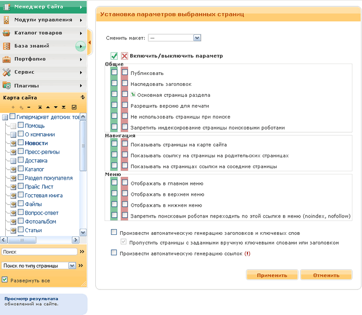362x315 pixels.
Task: Open the Поиск по типу страницы dropdown
Action: [72, 266]
